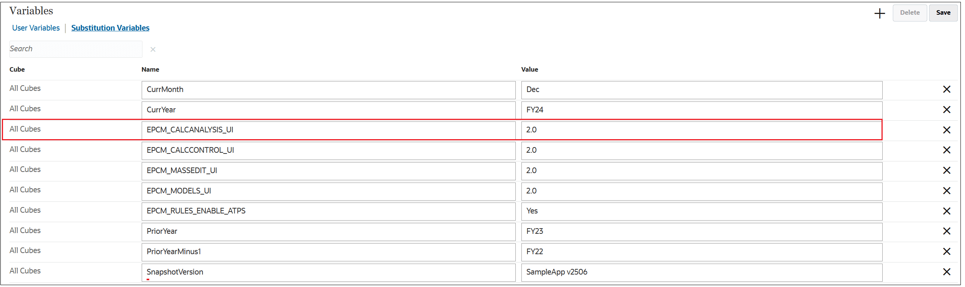Delete the EPCM_RULES_ENABLE_ATPS row
The height and width of the screenshot is (287, 965).
point(947,211)
